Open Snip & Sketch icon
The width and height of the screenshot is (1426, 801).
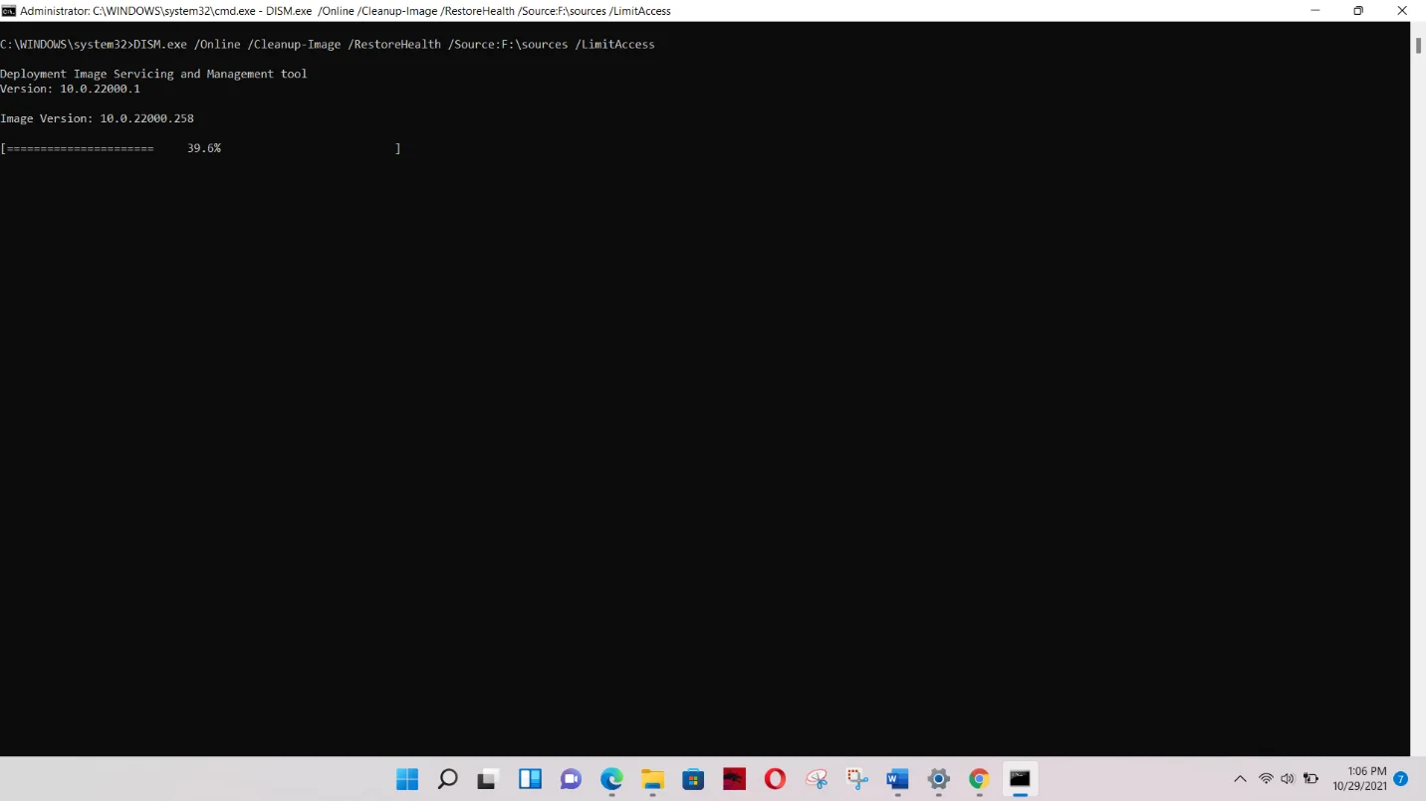857,779
